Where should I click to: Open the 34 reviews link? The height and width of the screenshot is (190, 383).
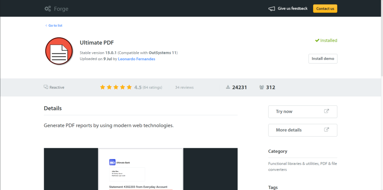tap(184, 88)
